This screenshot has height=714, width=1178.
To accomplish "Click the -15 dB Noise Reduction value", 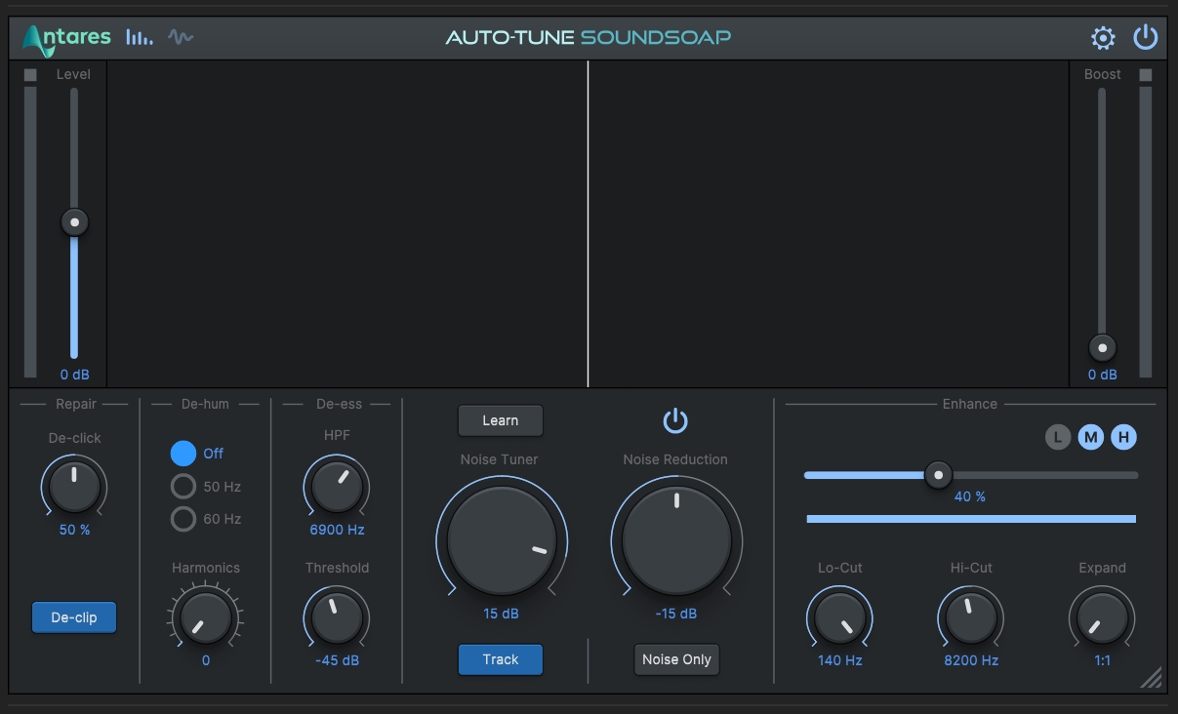I will pos(676,614).
